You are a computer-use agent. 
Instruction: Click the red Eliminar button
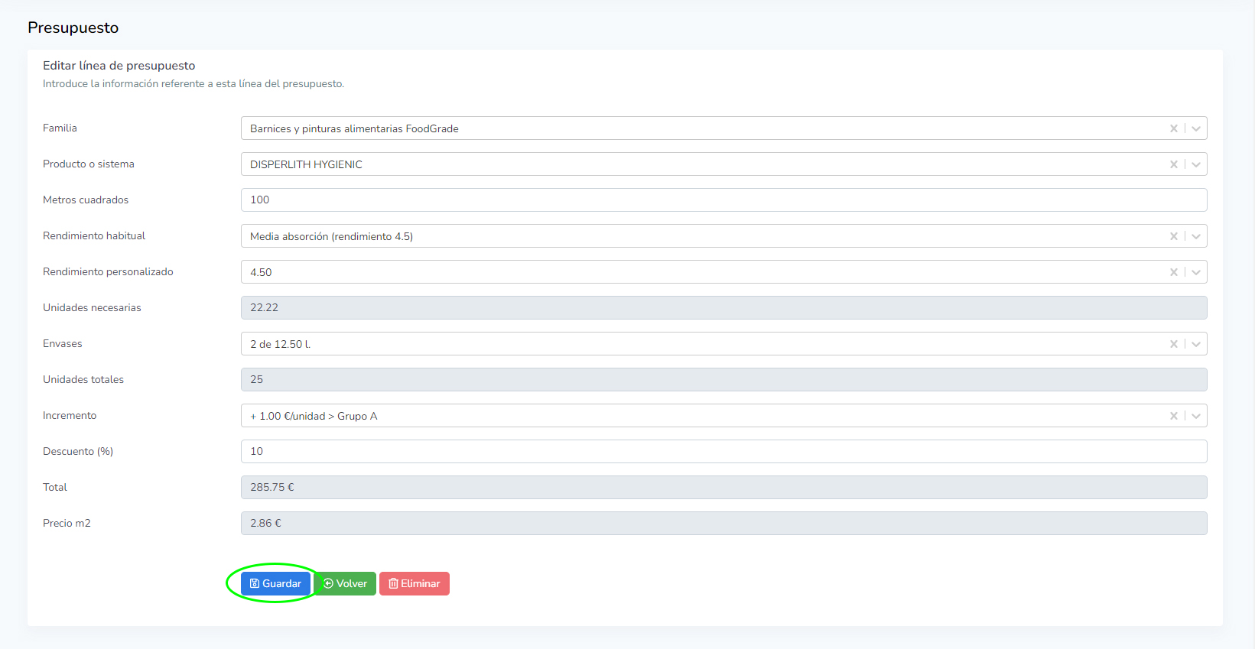click(x=415, y=583)
